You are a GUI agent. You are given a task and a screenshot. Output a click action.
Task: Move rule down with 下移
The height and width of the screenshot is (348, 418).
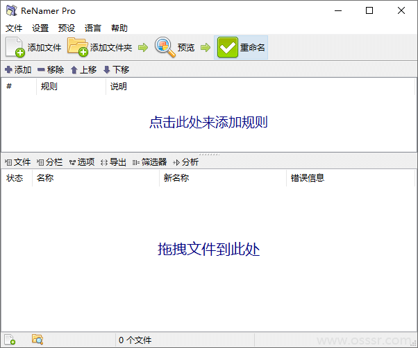coord(116,70)
